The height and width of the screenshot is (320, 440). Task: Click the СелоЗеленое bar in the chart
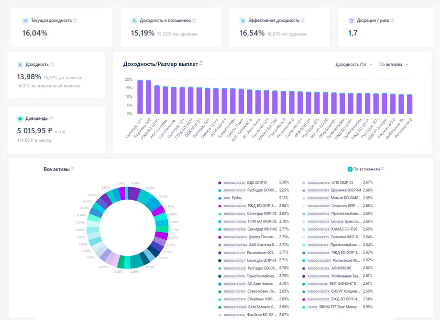pyautogui.click(x=174, y=100)
